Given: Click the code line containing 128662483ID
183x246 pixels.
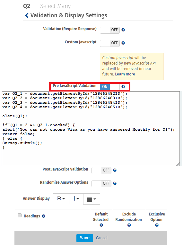Looking at the screenshot, I should point(65,98).
